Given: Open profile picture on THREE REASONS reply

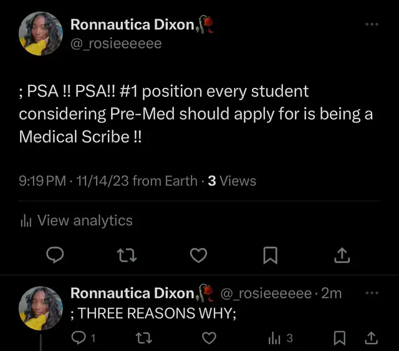Looking at the screenshot, I should [41, 308].
